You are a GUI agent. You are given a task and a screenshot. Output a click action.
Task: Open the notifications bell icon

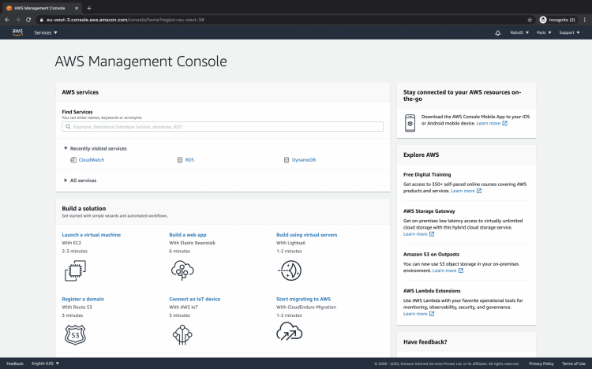tap(497, 33)
